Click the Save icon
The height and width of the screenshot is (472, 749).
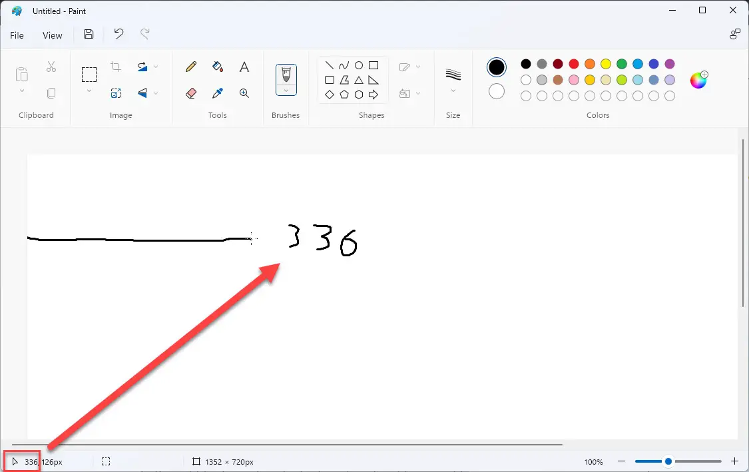click(x=89, y=34)
